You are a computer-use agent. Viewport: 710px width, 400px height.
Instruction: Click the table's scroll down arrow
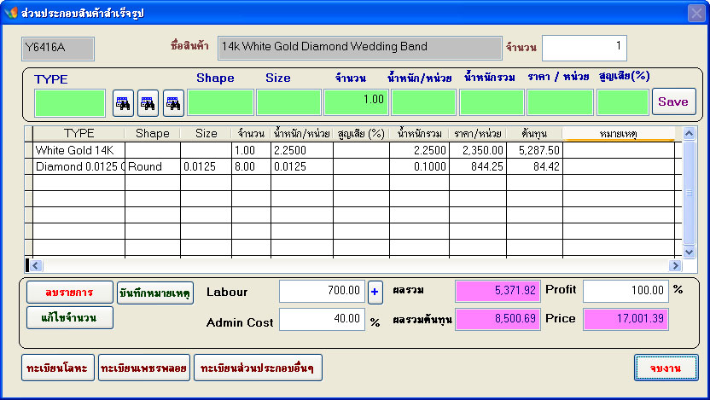(x=690, y=252)
